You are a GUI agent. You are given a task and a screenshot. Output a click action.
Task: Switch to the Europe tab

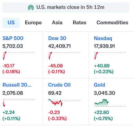(33, 23)
